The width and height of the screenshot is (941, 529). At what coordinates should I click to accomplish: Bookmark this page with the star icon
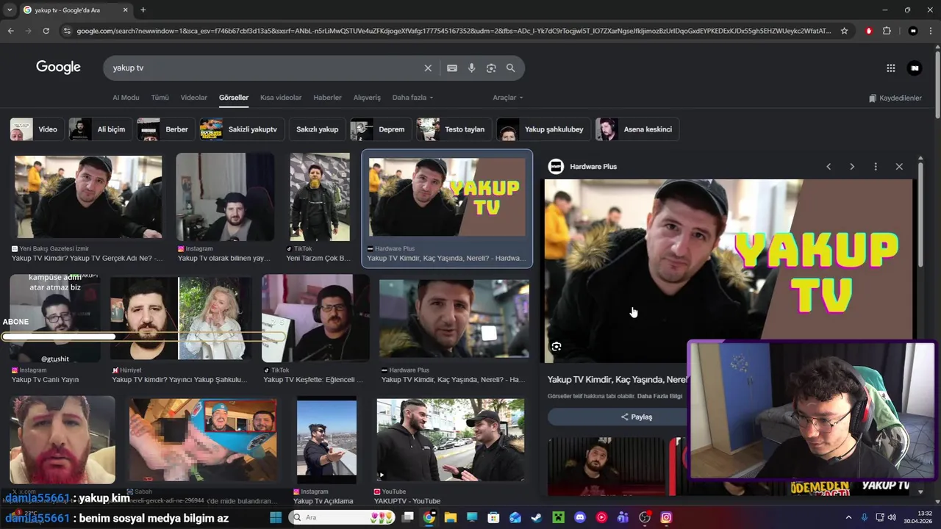[845, 31]
